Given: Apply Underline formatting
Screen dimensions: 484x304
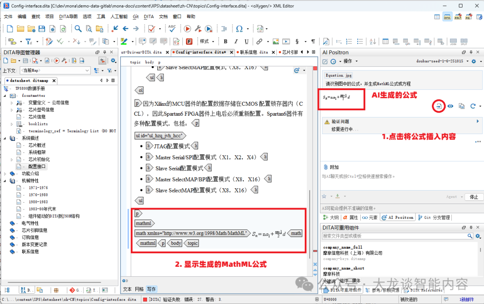Looking at the screenshot, I should pyautogui.click(x=246, y=41).
